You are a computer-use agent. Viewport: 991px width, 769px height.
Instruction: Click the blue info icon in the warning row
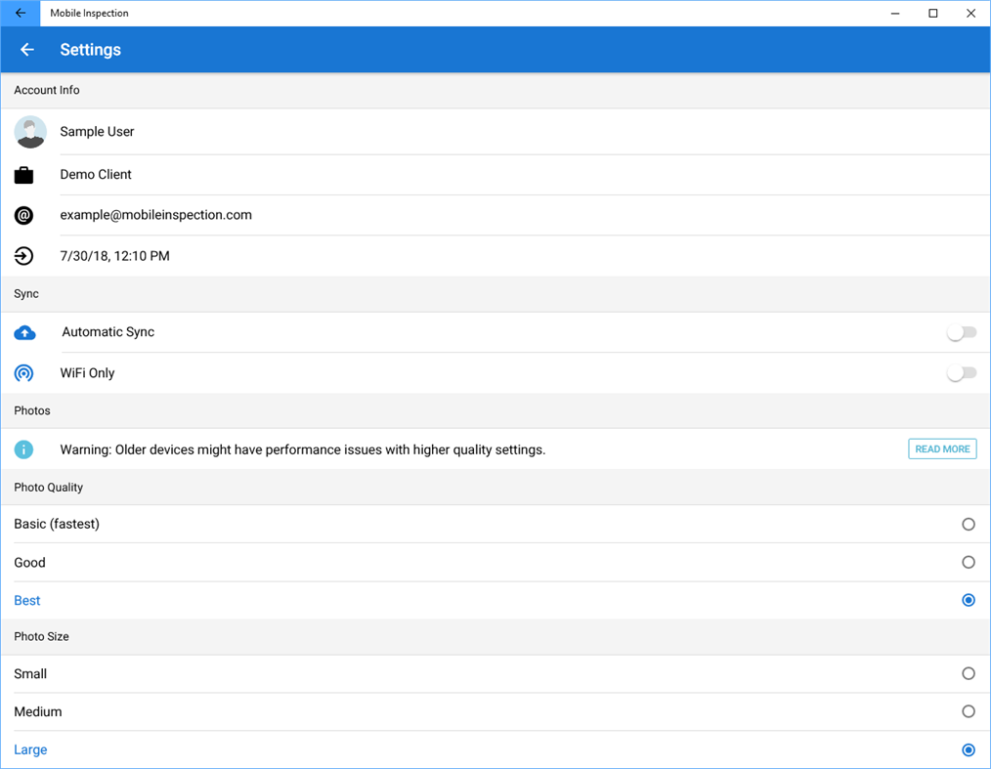click(x=23, y=449)
